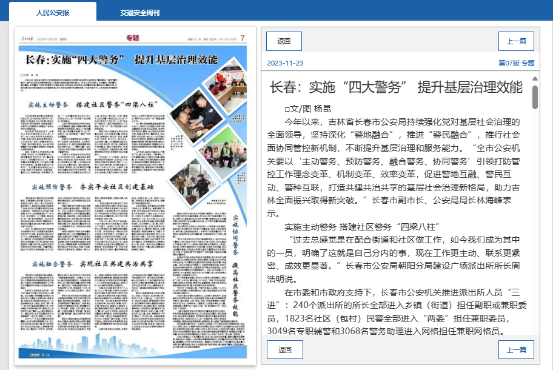Switch to the 人民公安报 tab
553x370 pixels.
53,12
